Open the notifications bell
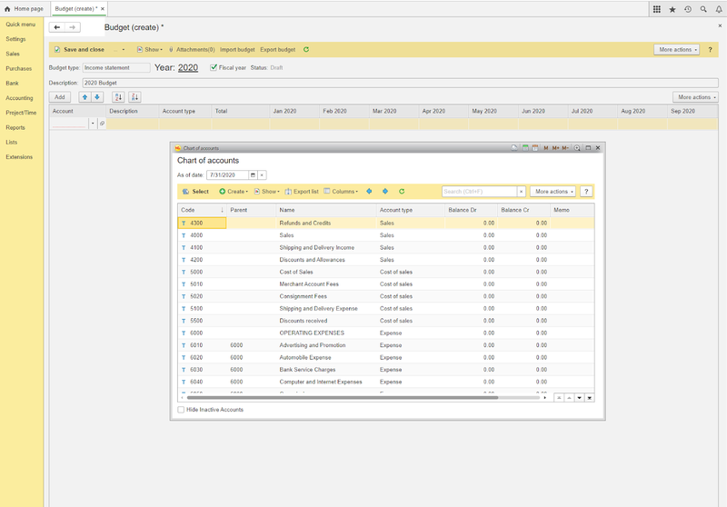The width and height of the screenshot is (727, 507). tap(719, 8)
